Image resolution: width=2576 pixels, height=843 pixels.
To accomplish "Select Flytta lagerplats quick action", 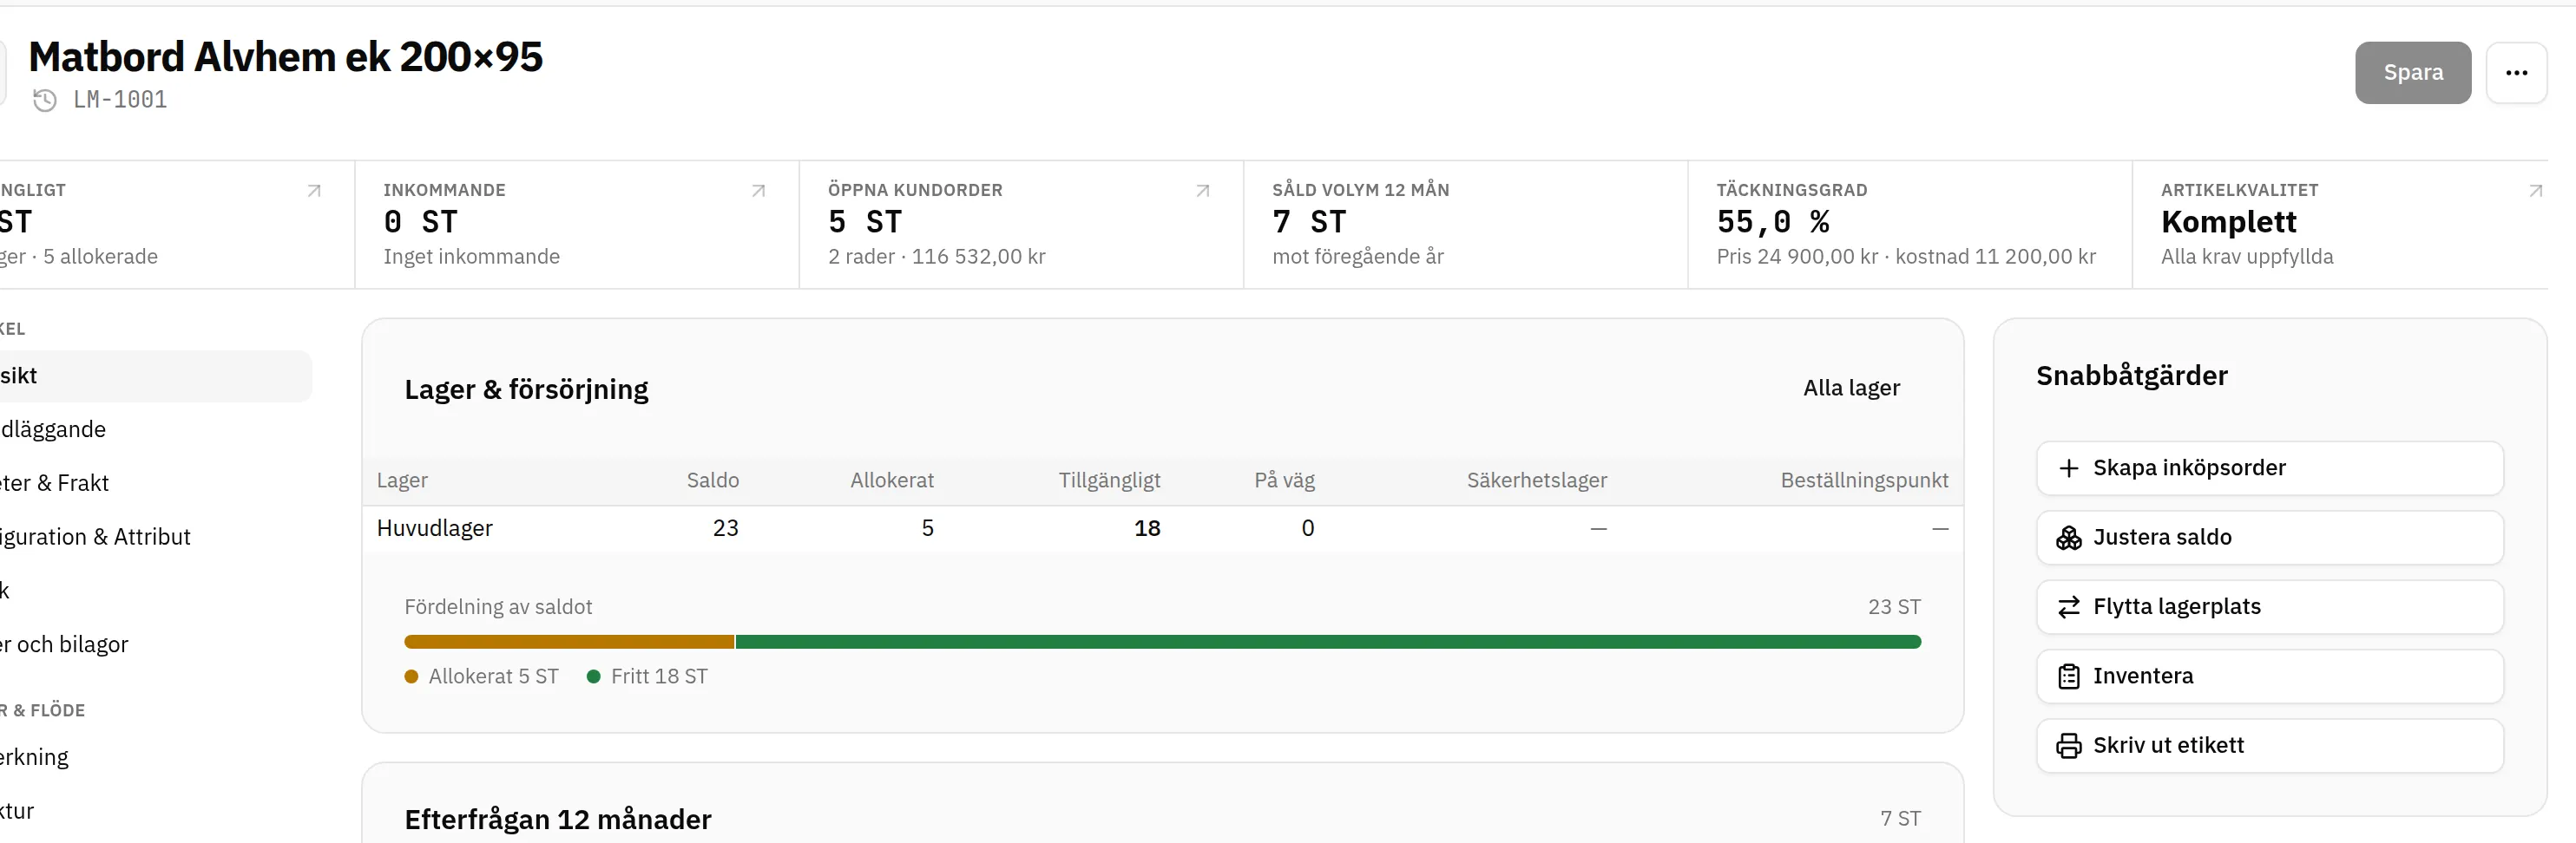I will (x=2269, y=607).
